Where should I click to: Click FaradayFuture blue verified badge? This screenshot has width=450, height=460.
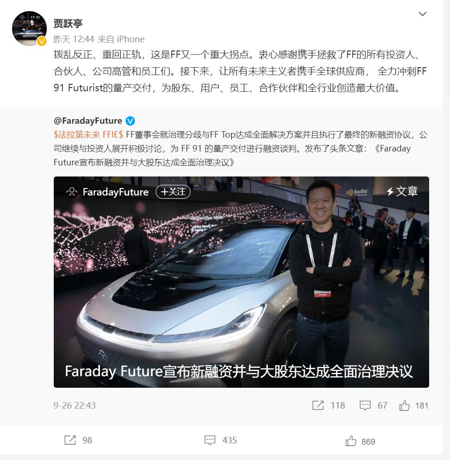click(x=130, y=120)
